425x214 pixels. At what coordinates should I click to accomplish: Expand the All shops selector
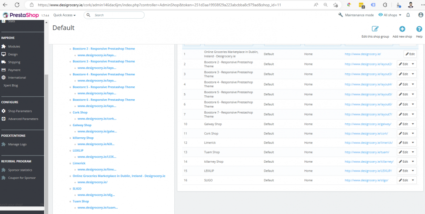(390, 15)
